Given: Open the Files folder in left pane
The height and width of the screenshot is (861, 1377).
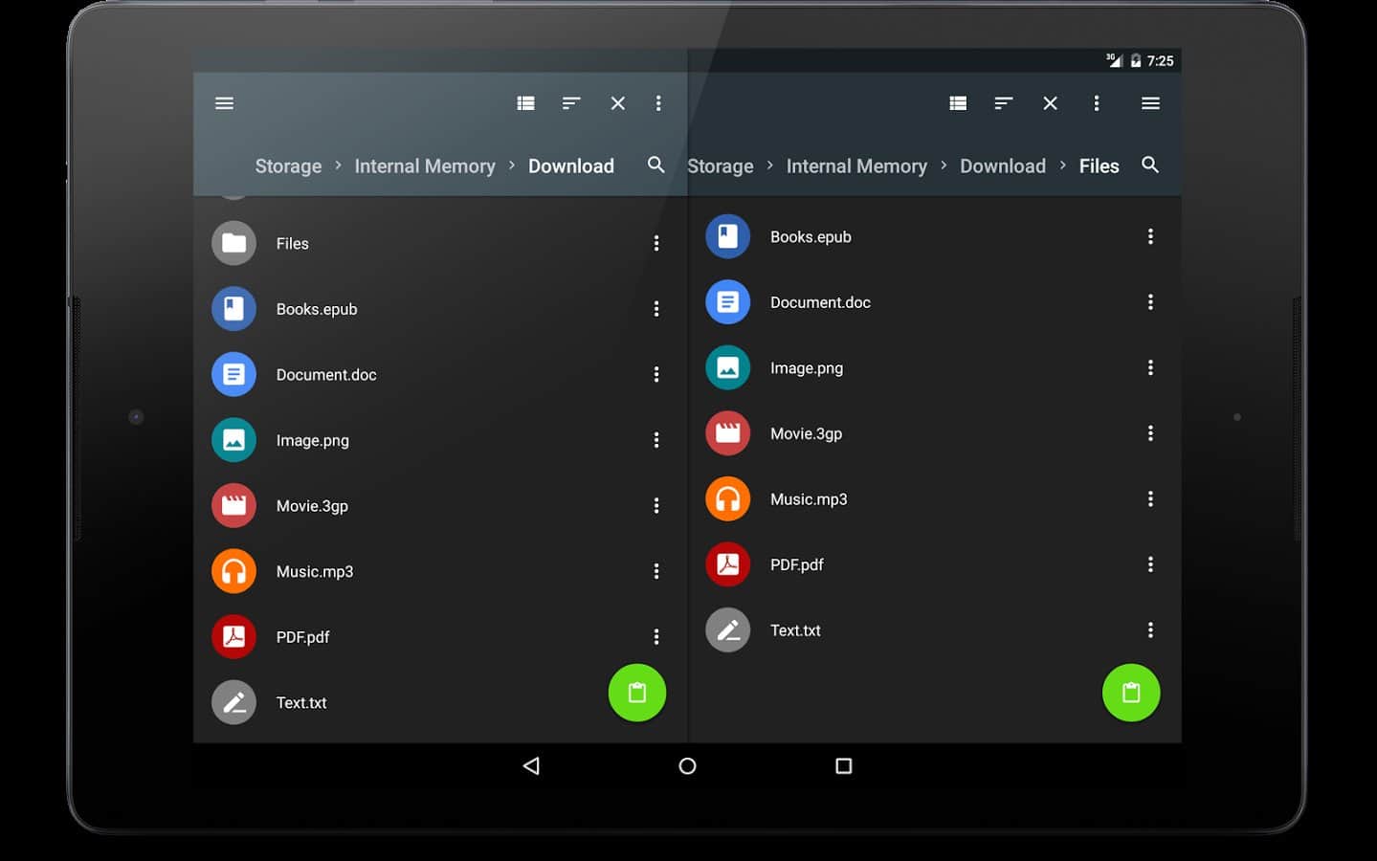Looking at the screenshot, I should click(x=293, y=244).
